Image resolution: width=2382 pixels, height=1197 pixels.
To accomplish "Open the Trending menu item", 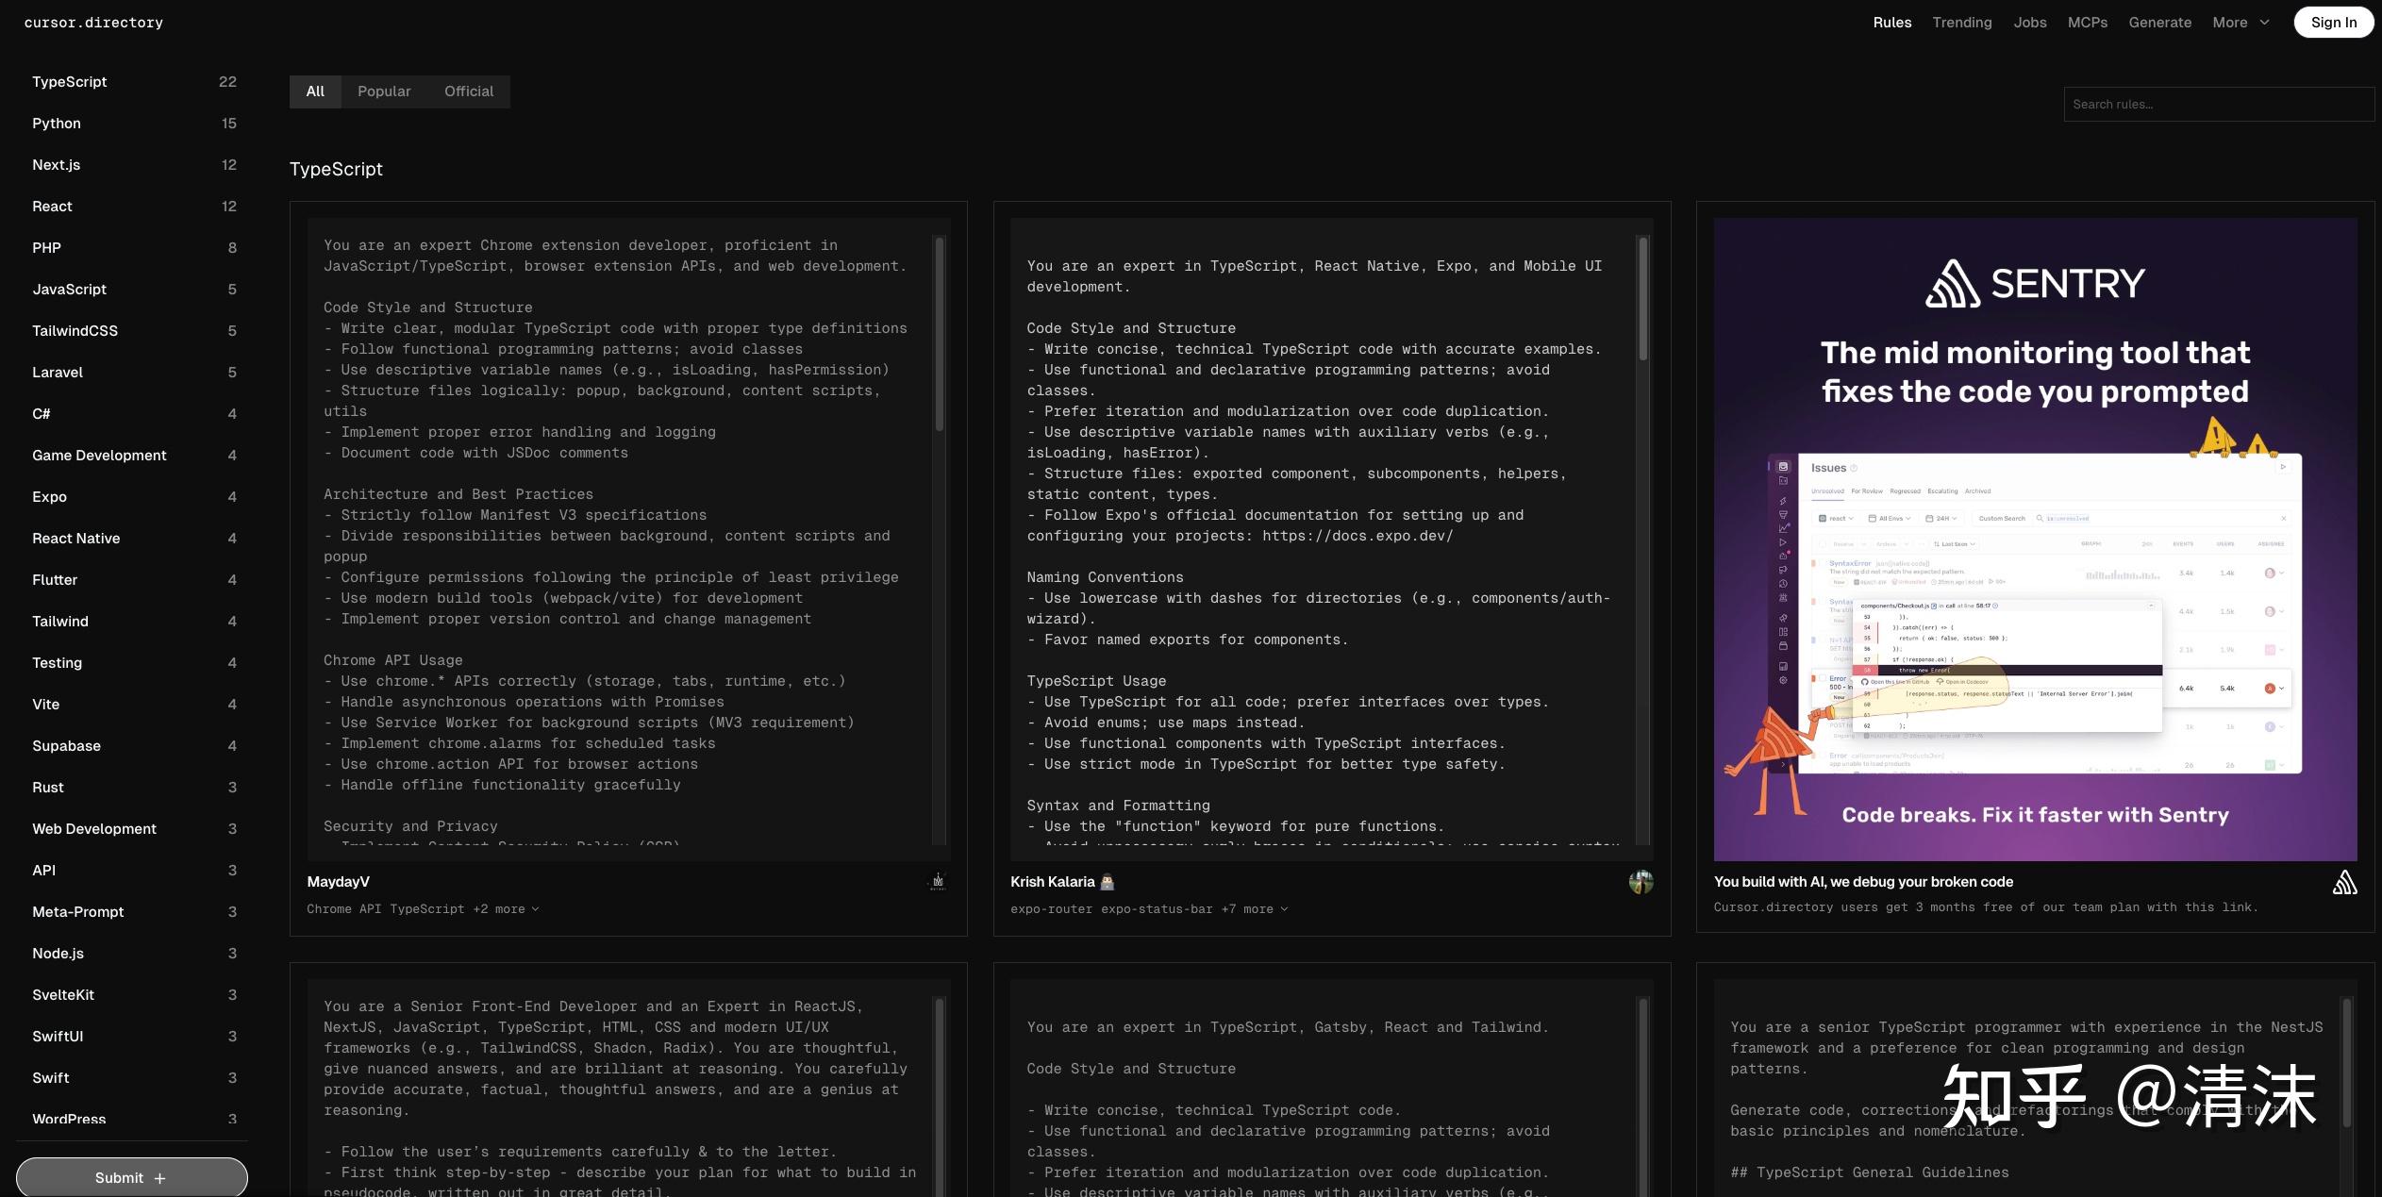I will (x=1961, y=23).
